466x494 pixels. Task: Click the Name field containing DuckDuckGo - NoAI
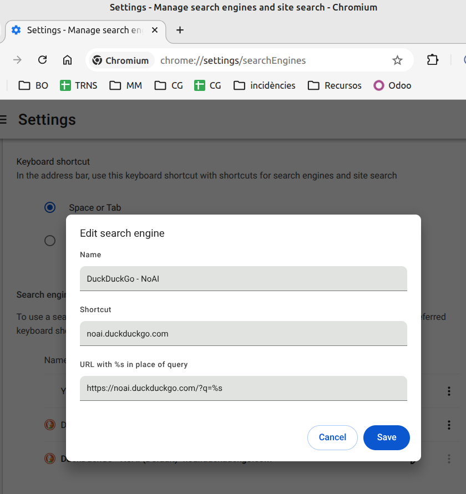pyautogui.click(x=243, y=279)
